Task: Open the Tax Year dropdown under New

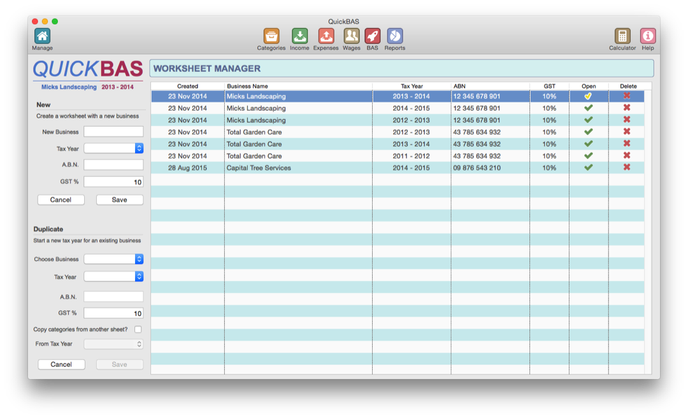Action: 113,148
